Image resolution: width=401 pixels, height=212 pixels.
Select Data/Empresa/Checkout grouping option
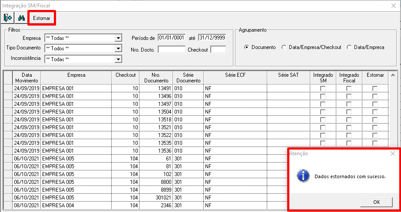(284, 47)
